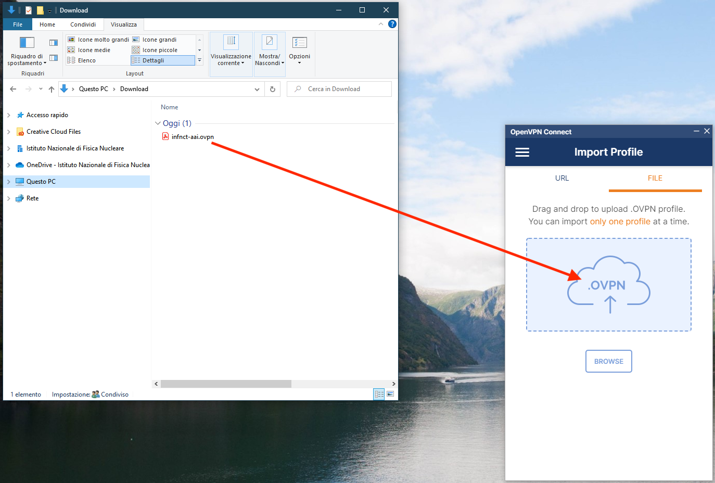Click the properties quick access icon in title bar
This screenshot has width=715, height=483.
(29, 10)
